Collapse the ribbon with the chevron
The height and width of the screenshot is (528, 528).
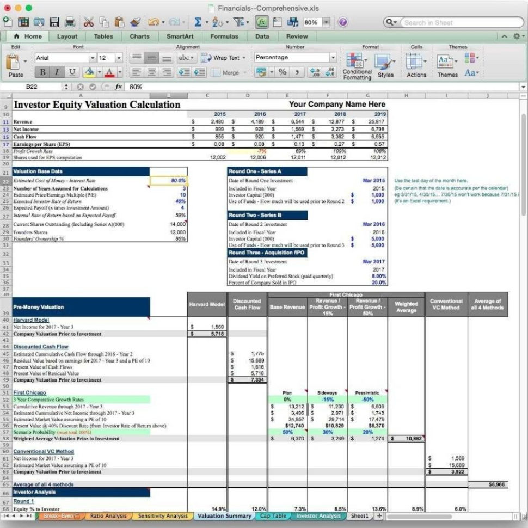504,36
